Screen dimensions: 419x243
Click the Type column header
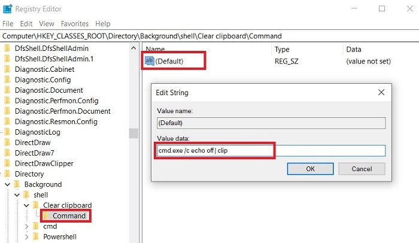pyautogui.click(x=283, y=49)
